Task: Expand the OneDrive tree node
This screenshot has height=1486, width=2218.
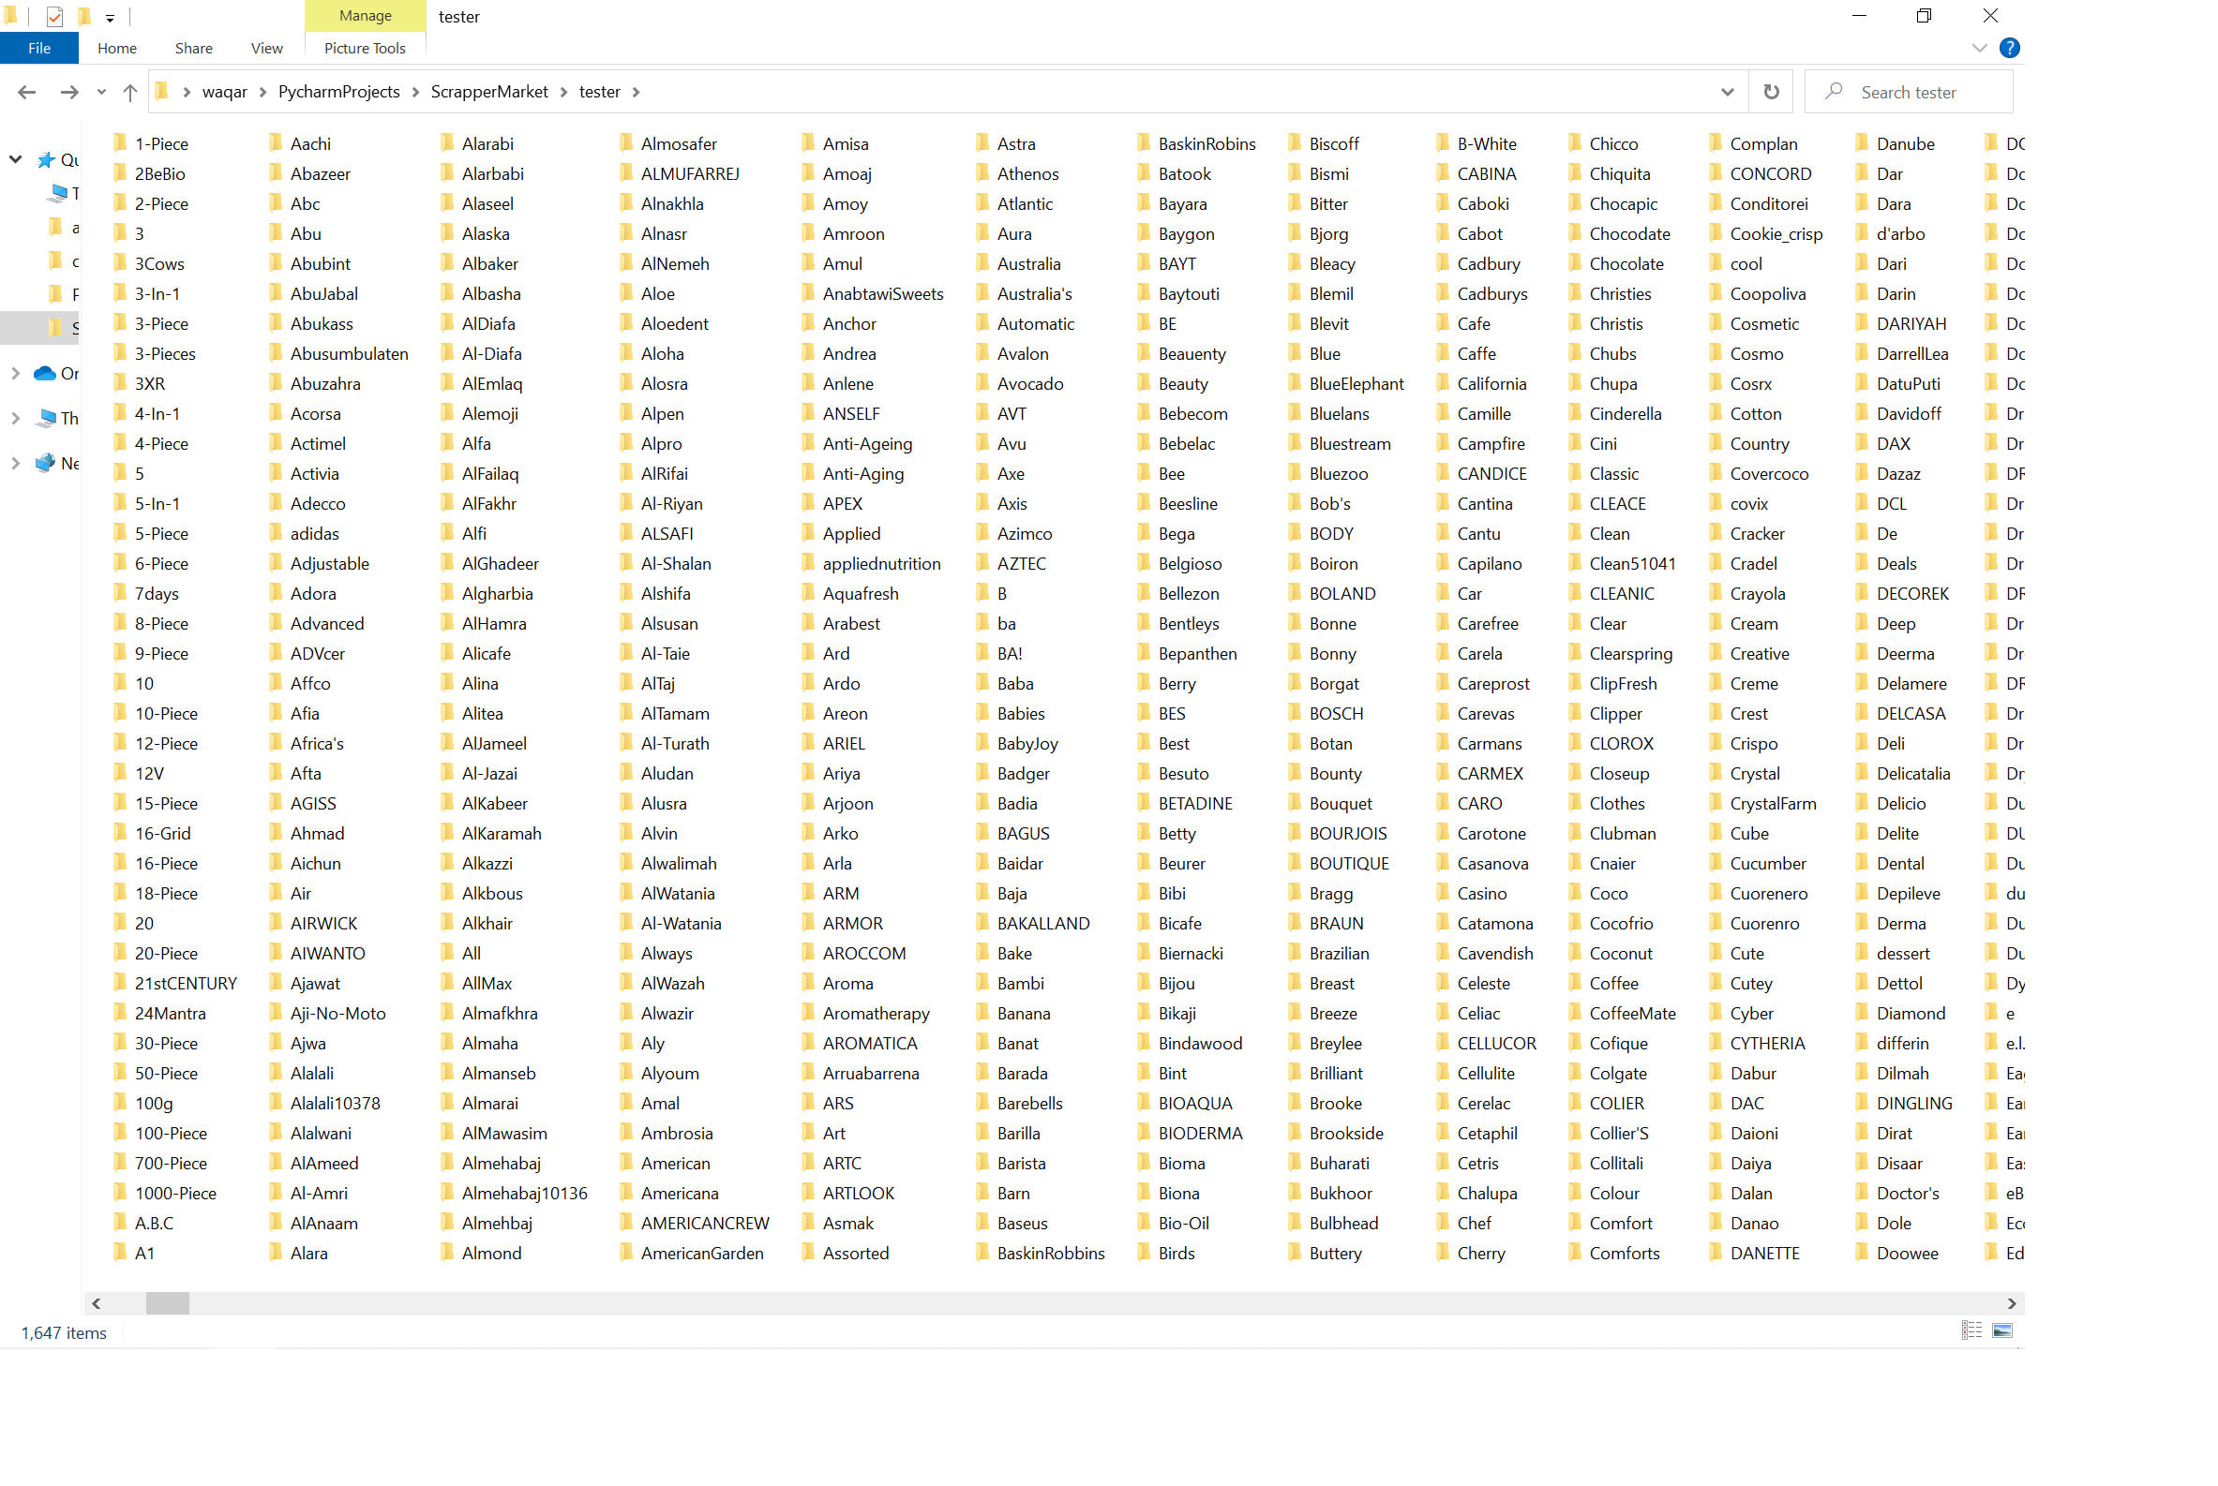Action: click(x=15, y=374)
